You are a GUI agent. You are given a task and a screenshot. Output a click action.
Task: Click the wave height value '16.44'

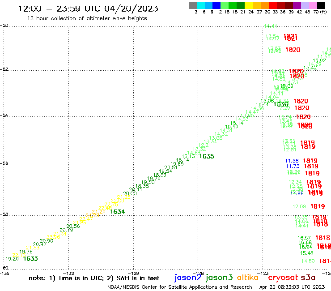262,104
